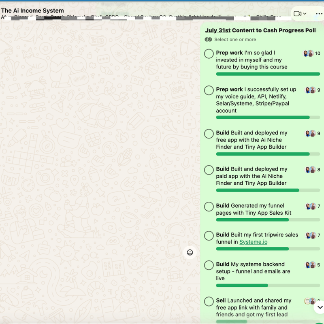The height and width of the screenshot is (324, 324).
Task: Click the progress bar under voice guide option
Action: coord(268,117)
